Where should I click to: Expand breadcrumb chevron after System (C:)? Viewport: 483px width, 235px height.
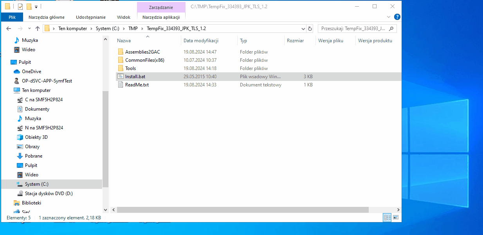pyautogui.click(x=124, y=29)
